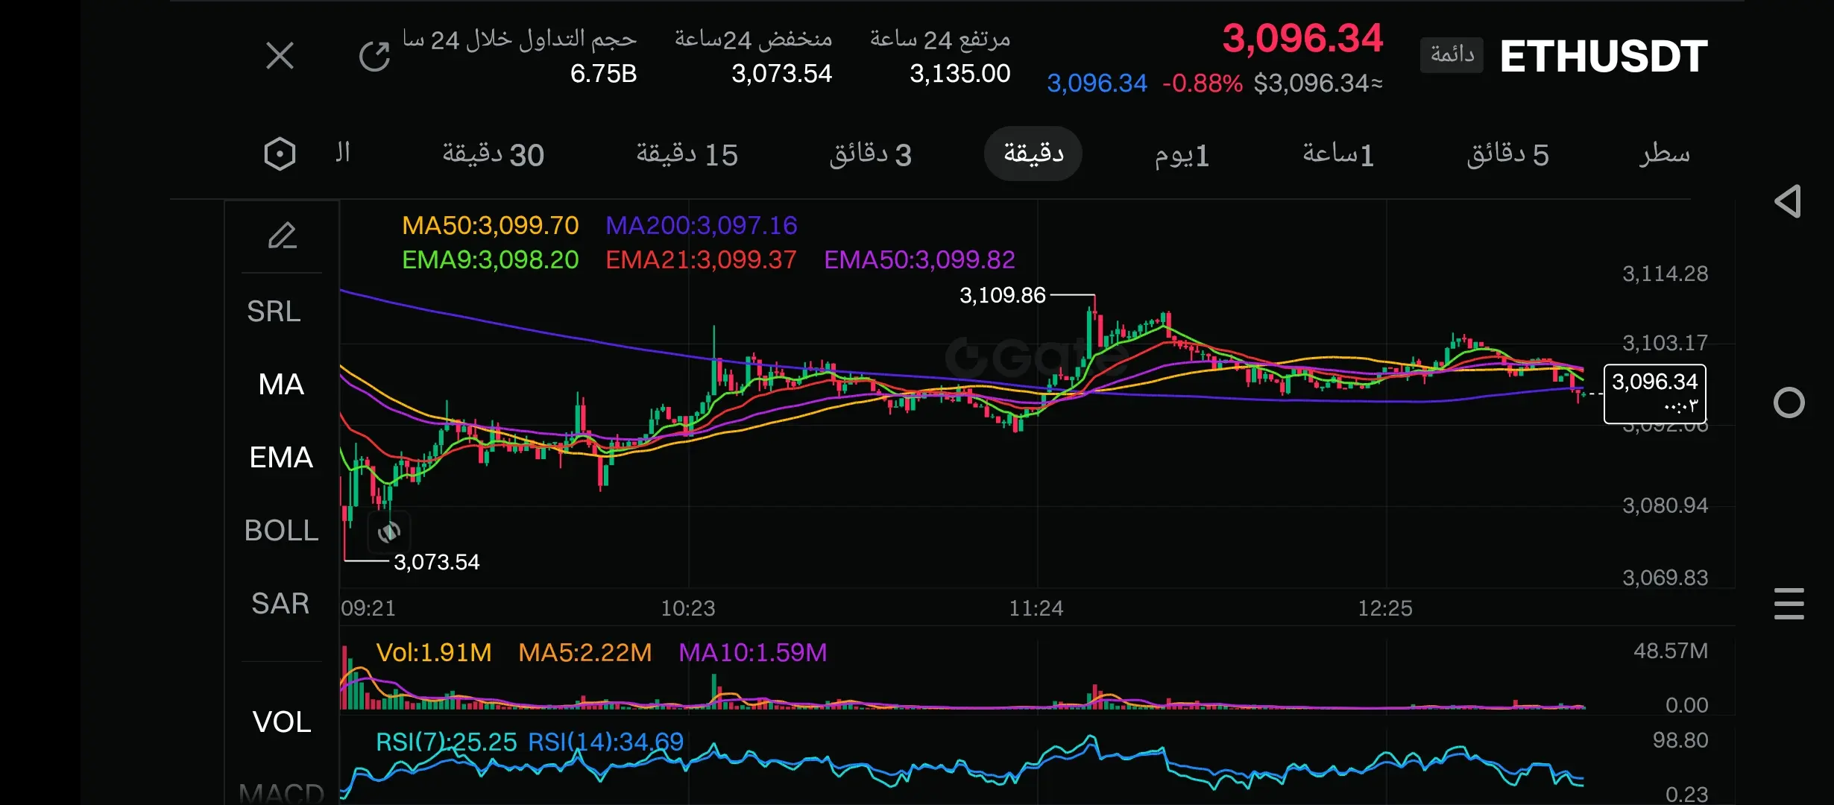This screenshot has height=805, width=1834.
Task: Switch to 5 دقائق timeframe tab
Action: [1507, 154]
